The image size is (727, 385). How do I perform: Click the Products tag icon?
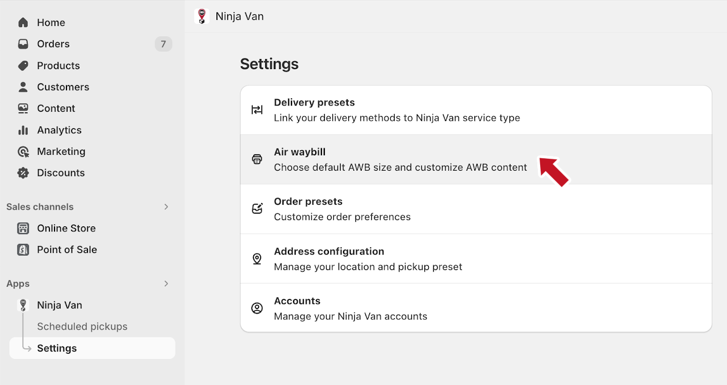pyautogui.click(x=23, y=66)
